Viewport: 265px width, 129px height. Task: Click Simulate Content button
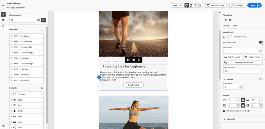(x=216, y=5)
